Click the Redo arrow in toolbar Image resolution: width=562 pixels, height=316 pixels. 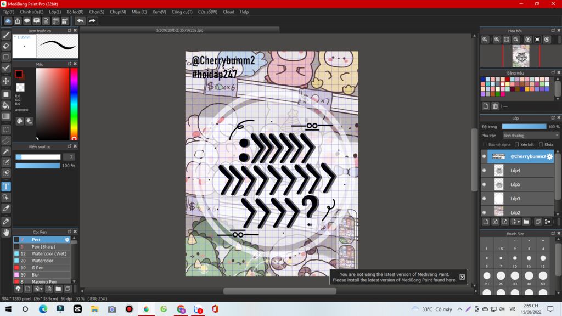tap(92, 21)
